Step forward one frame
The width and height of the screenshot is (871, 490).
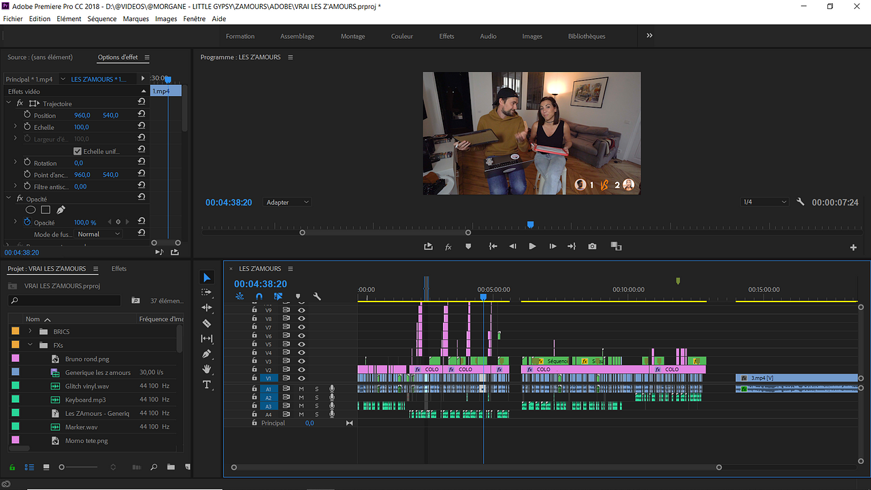tap(553, 246)
